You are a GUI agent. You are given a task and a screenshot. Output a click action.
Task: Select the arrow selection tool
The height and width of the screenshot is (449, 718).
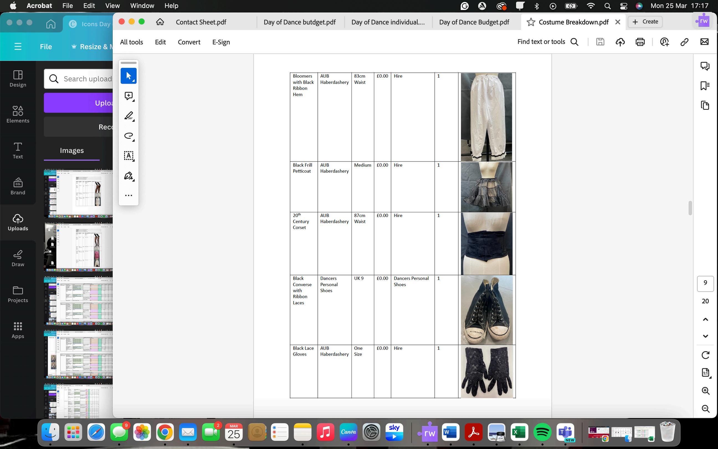(x=129, y=76)
